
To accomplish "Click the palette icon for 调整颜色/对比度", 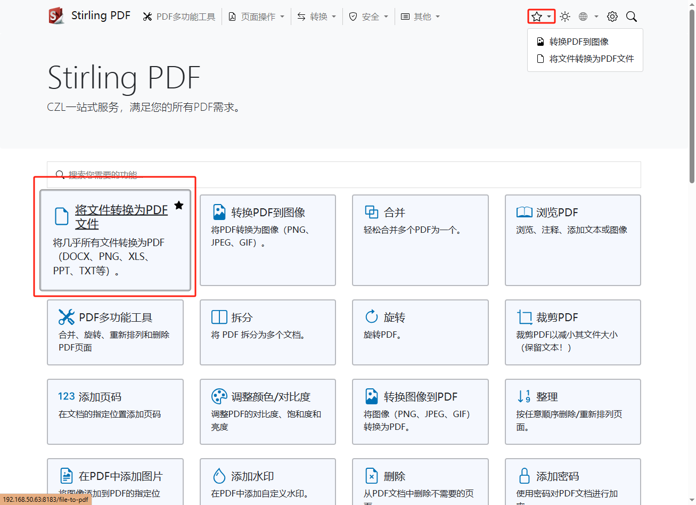I will [219, 396].
